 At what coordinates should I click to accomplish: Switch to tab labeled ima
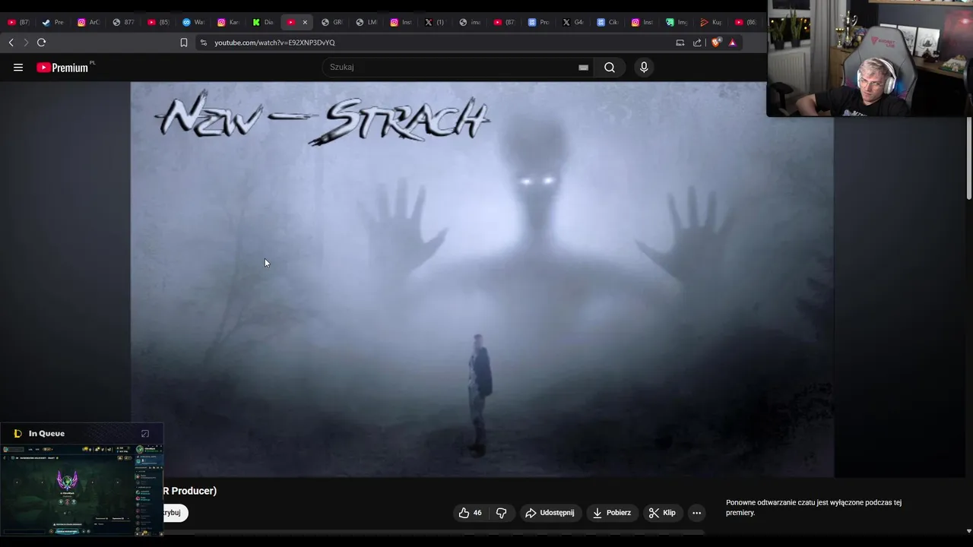tap(470, 22)
